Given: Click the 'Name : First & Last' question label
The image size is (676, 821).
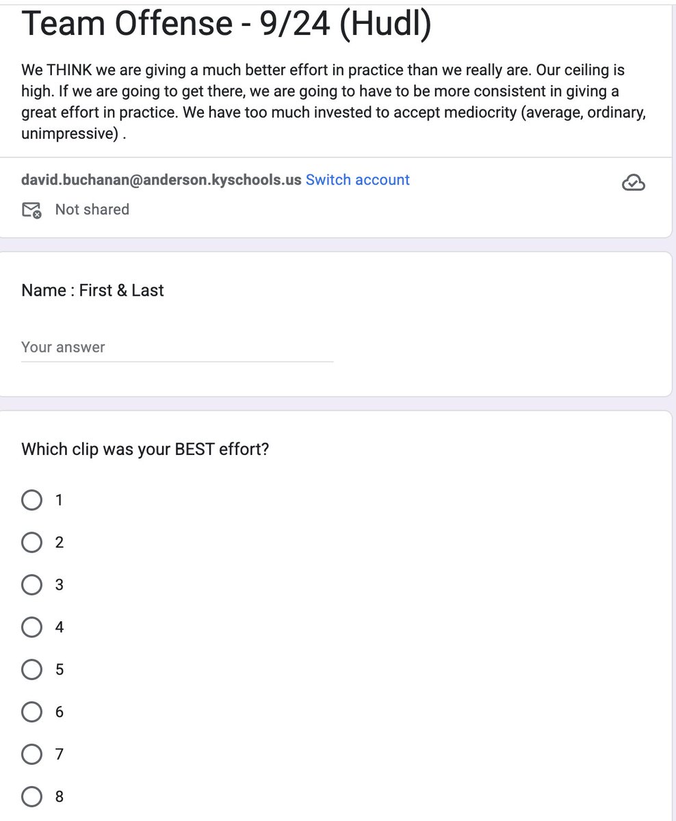Looking at the screenshot, I should (x=92, y=290).
